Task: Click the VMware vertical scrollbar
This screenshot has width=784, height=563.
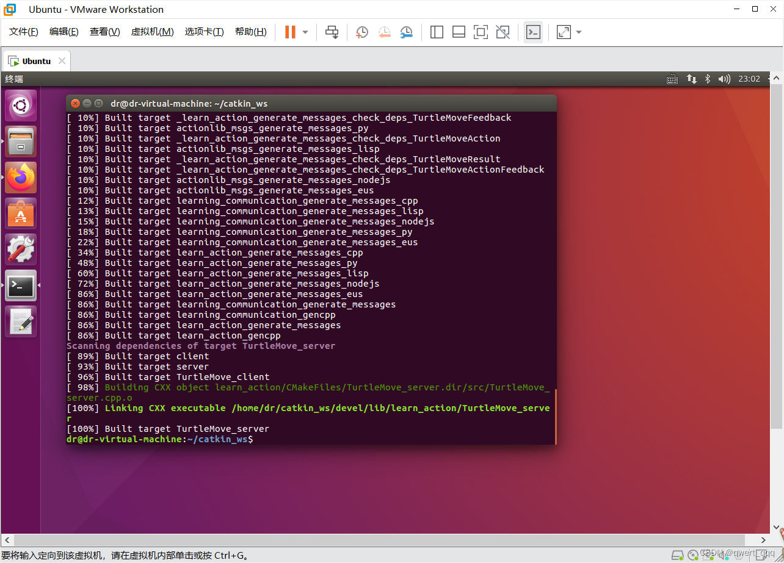Action: pyautogui.click(x=777, y=256)
